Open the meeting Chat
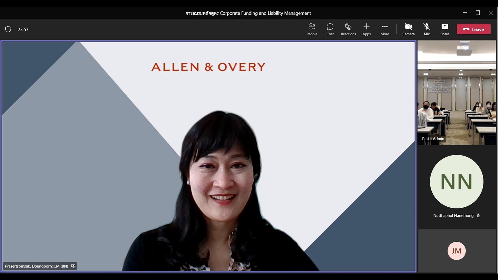 [330, 29]
